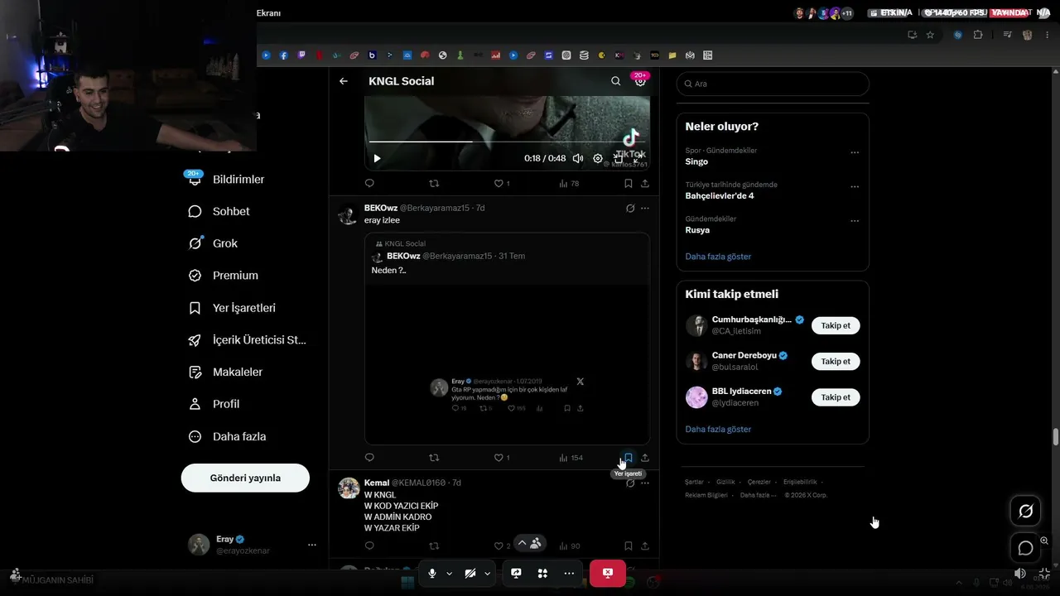Image resolution: width=1060 pixels, height=596 pixels.
Task: Mute the video with the speaker icon
Action: point(578,158)
